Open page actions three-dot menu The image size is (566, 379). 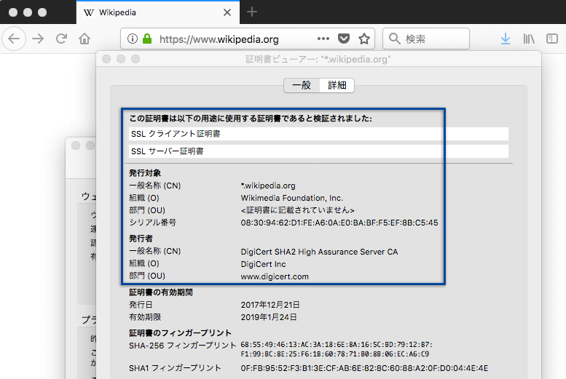click(x=323, y=39)
